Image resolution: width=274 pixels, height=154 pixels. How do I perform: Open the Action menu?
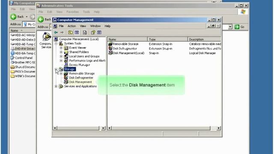pyautogui.click(x=71, y=26)
